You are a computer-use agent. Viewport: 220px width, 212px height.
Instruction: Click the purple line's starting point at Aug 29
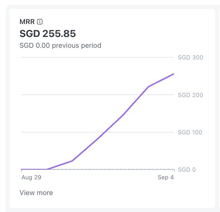[22, 169]
